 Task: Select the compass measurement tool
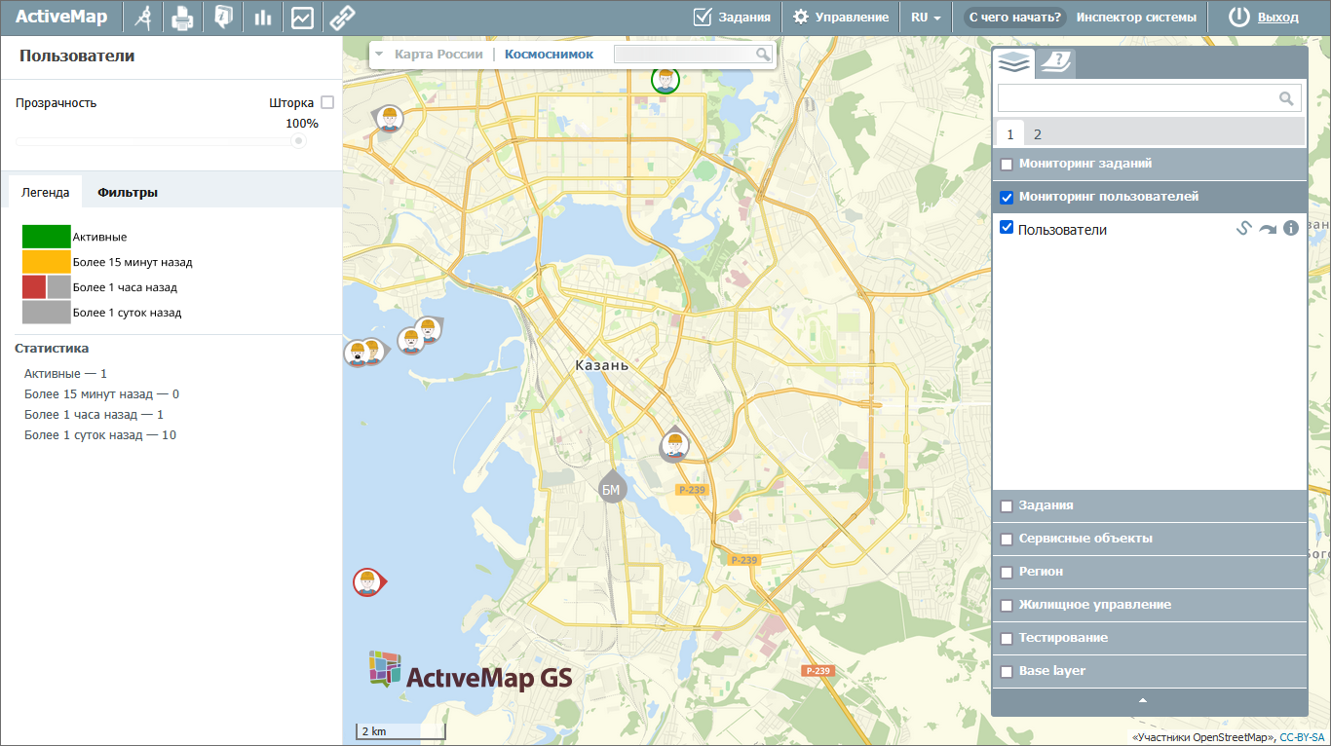[x=142, y=17]
